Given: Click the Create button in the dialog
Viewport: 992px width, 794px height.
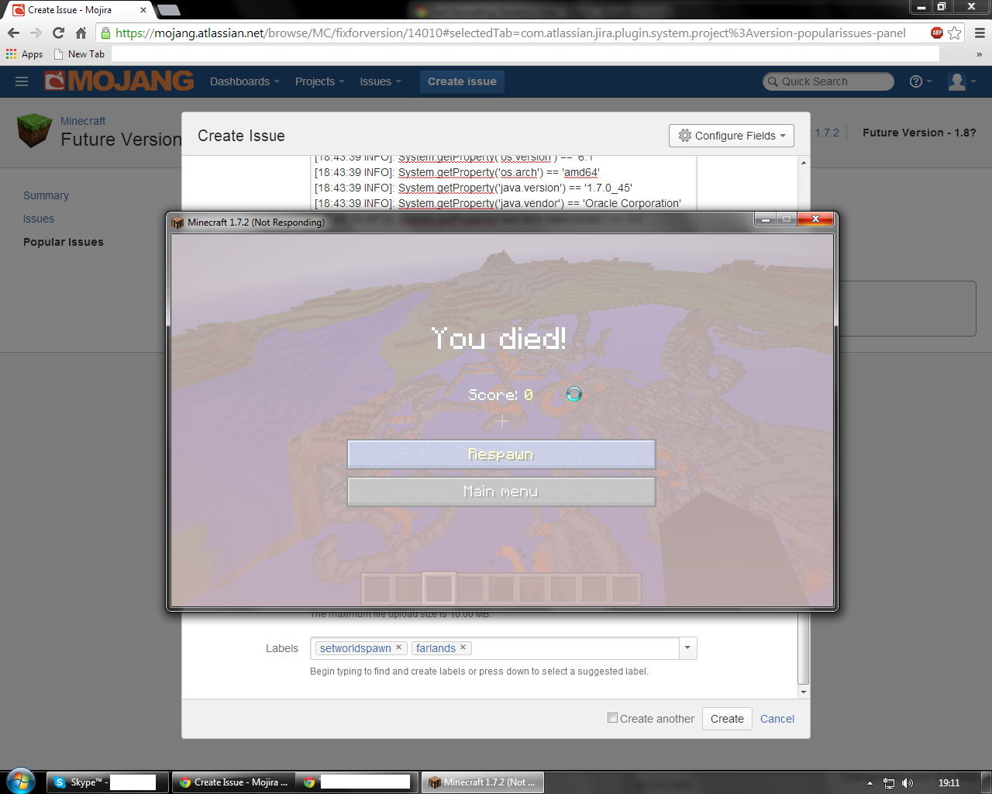Looking at the screenshot, I should [x=727, y=719].
